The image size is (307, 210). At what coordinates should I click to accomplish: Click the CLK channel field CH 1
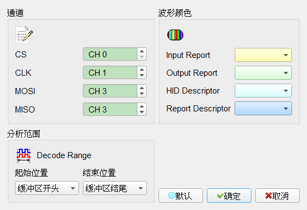click(x=110, y=72)
